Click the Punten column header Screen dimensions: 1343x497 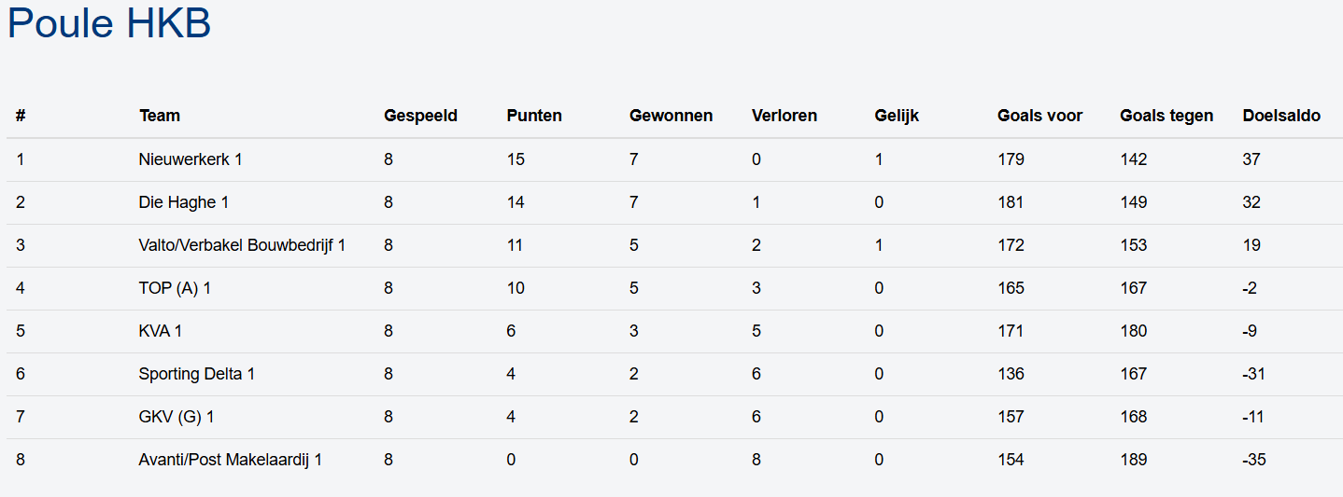pos(534,116)
